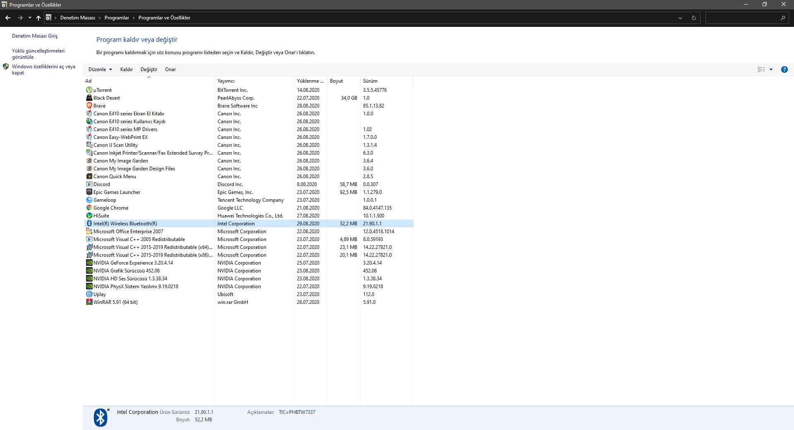Expand chevron after Programlar breadcrumb
Viewport: 794px width, 430px height.
click(x=134, y=18)
